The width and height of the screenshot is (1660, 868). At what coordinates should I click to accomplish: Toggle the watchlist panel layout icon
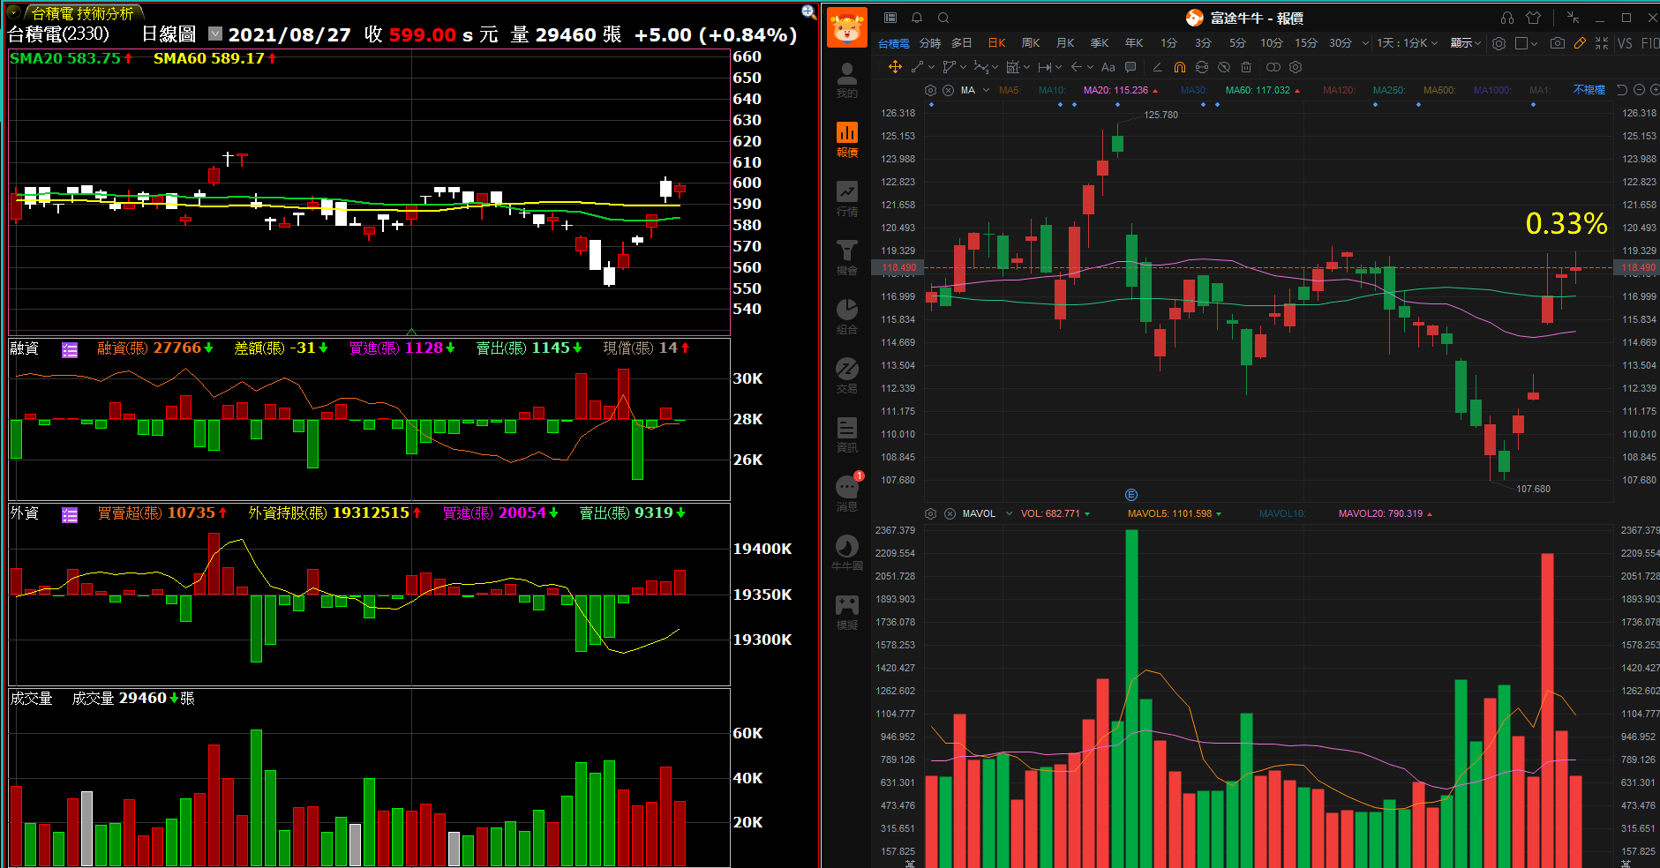click(890, 18)
